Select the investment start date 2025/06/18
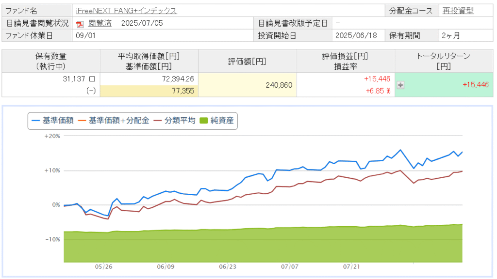 tap(356, 36)
